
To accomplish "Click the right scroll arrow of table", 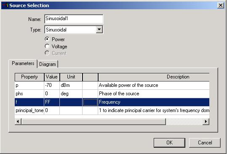I will coord(206,122).
